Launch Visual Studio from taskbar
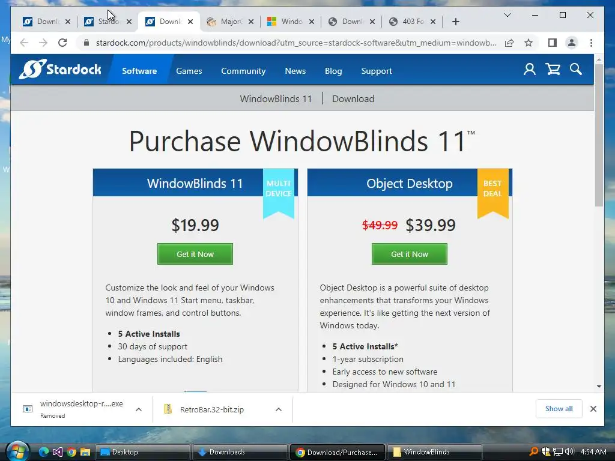615x461 pixels. click(x=57, y=452)
